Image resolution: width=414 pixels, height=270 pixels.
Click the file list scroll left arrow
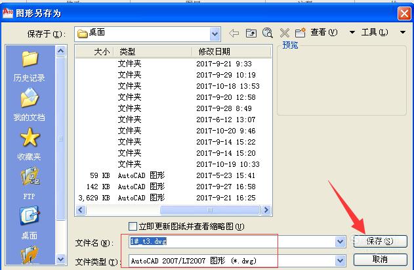click(81, 210)
